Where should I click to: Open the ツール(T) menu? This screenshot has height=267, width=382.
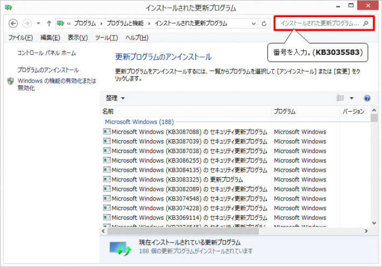tap(107, 38)
